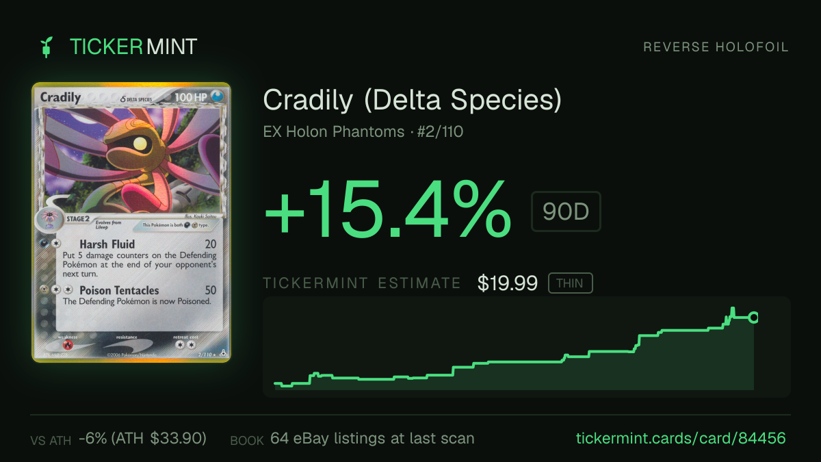
Task: Click the chart's current price end marker
Action: coord(753,317)
